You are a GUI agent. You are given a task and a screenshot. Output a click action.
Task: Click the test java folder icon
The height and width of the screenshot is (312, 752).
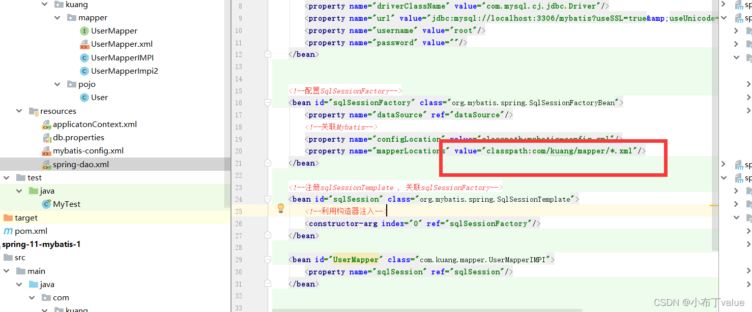coord(34,191)
